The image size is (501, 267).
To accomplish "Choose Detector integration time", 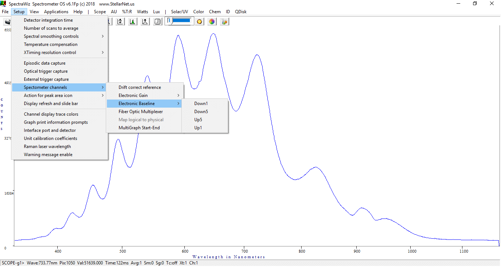I will 60,20.
